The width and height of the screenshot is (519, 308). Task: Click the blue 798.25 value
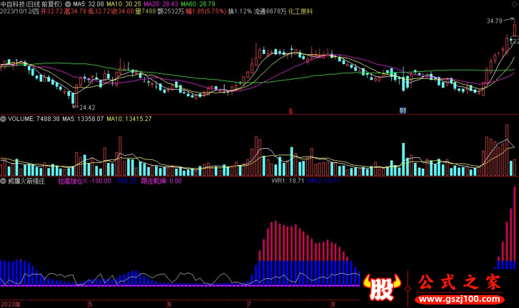[127, 181]
